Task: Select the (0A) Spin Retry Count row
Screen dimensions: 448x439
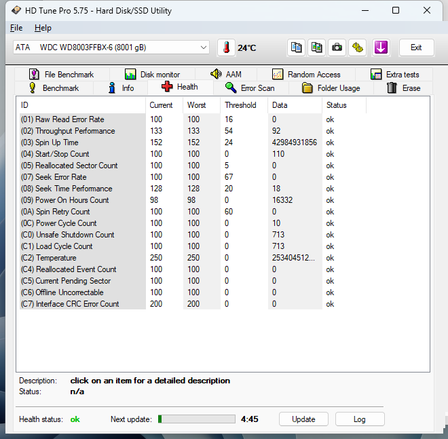Action: (x=193, y=212)
